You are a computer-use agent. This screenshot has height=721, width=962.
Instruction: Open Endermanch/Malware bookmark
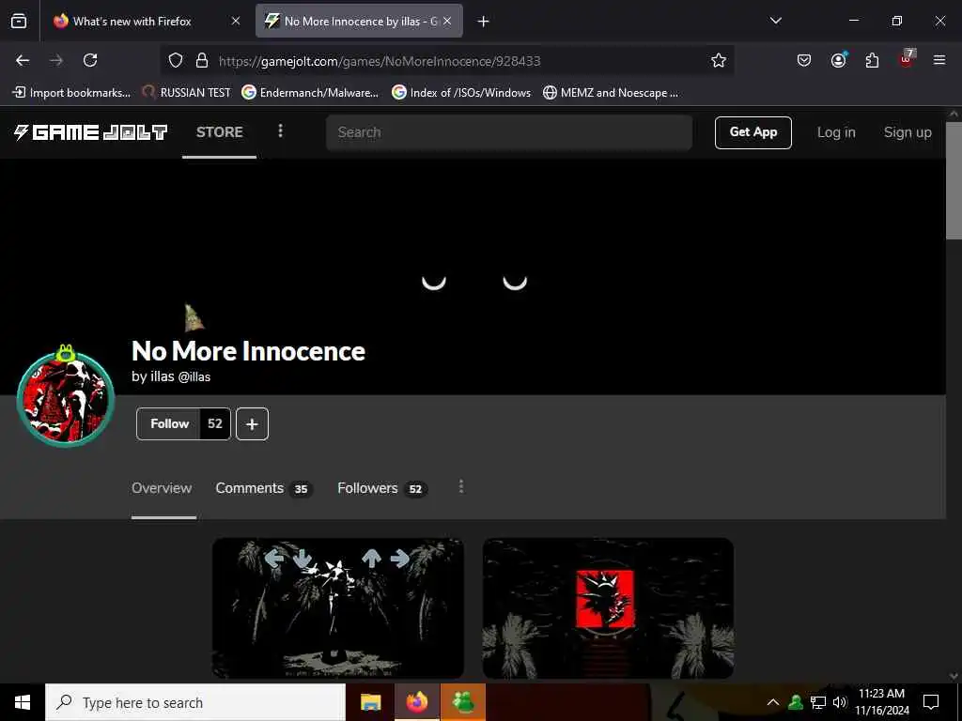pos(310,93)
